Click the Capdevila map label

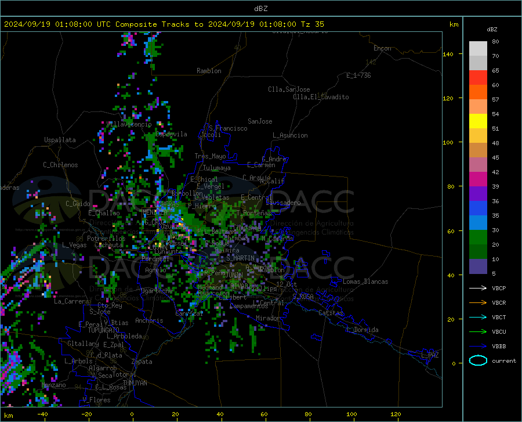tap(171, 134)
